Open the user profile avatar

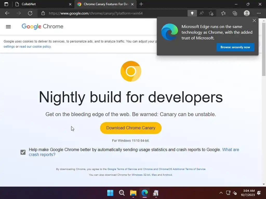click(247, 13)
